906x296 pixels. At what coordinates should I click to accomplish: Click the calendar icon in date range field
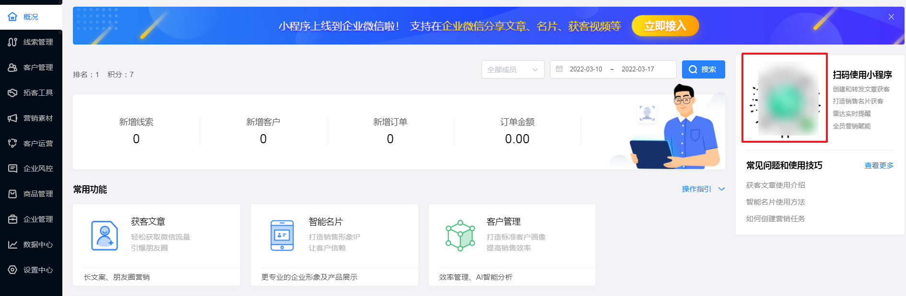559,69
